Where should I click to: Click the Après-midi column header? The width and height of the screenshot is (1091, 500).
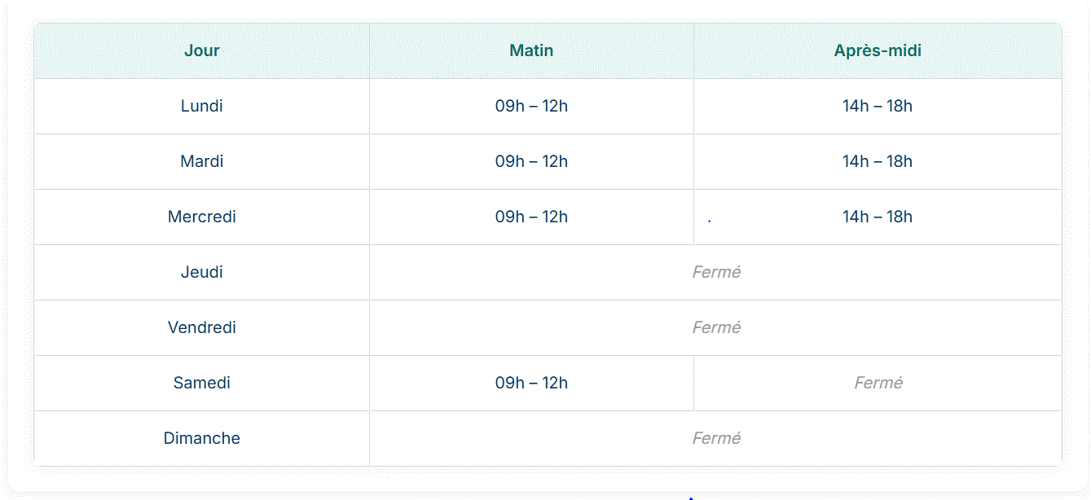(x=878, y=50)
